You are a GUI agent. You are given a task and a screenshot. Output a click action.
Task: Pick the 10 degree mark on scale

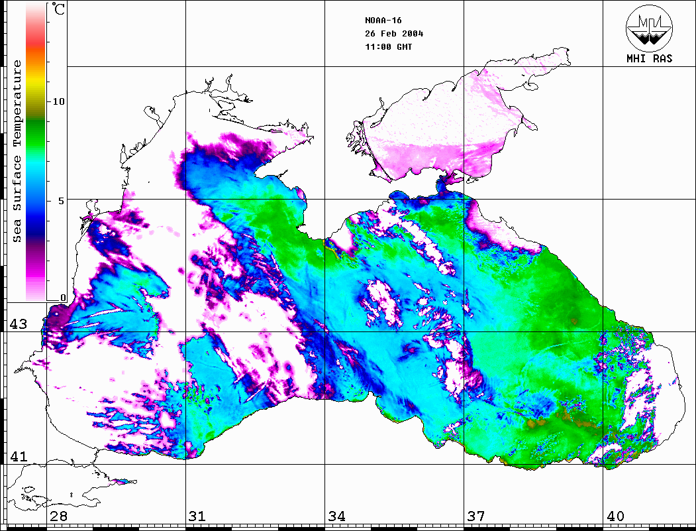click(x=59, y=101)
